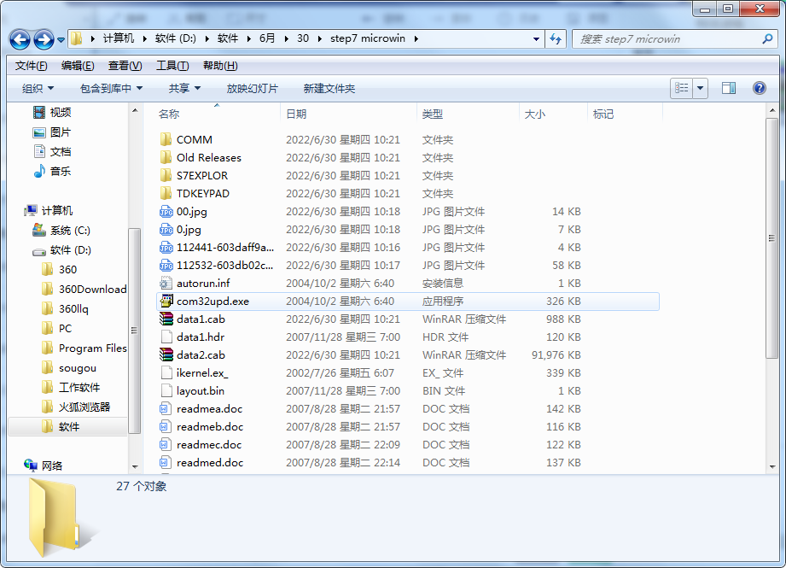
Task: Change view with the view mode icon
Action: (682, 88)
